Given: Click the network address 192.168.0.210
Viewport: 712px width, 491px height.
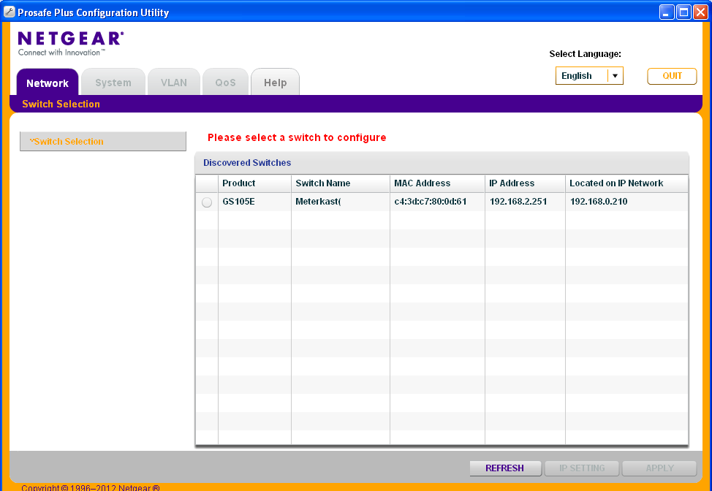Looking at the screenshot, I should click(599, 202).
